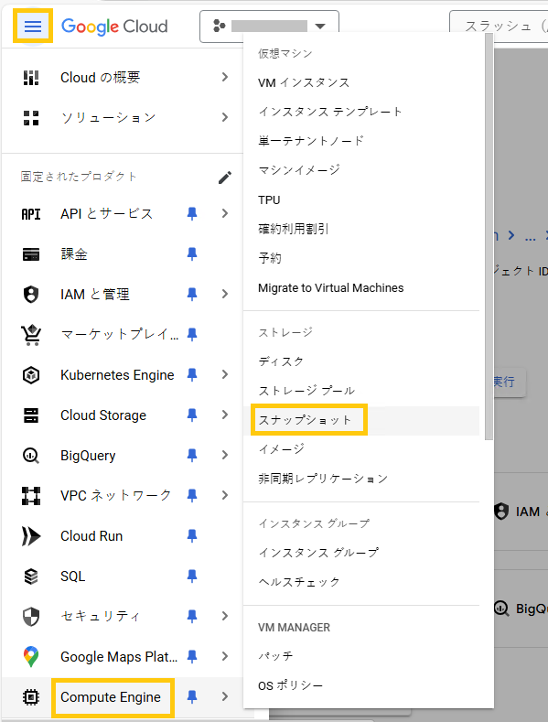Click the VPC ネットワーク icon

(31, 496)
